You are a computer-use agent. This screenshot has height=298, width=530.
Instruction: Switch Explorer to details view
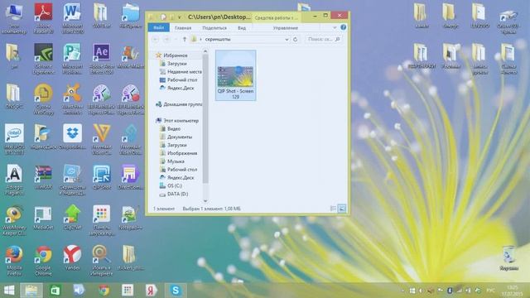click(333, 209)
